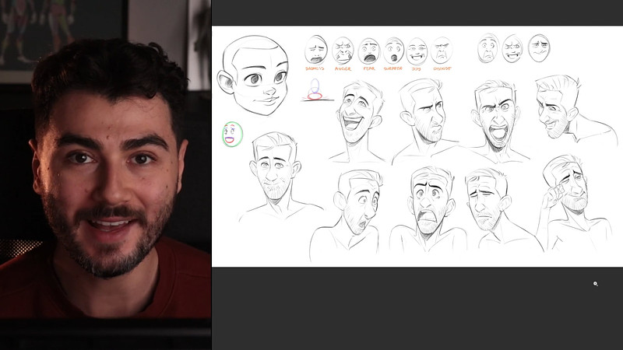Select the egg face above ANGER
The image size is (623, 350).
(x=343, y=51)
